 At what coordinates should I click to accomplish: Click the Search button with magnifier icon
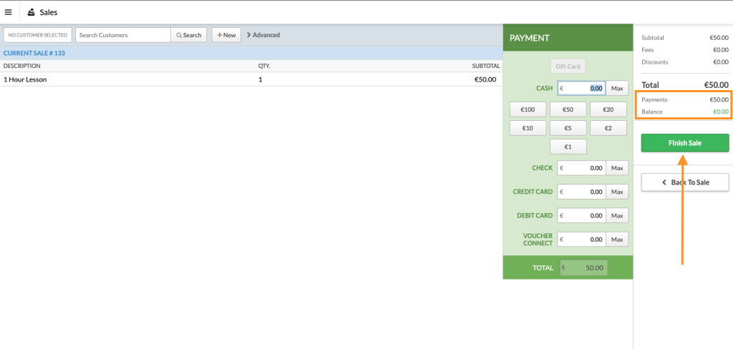(x=189, y=35)
